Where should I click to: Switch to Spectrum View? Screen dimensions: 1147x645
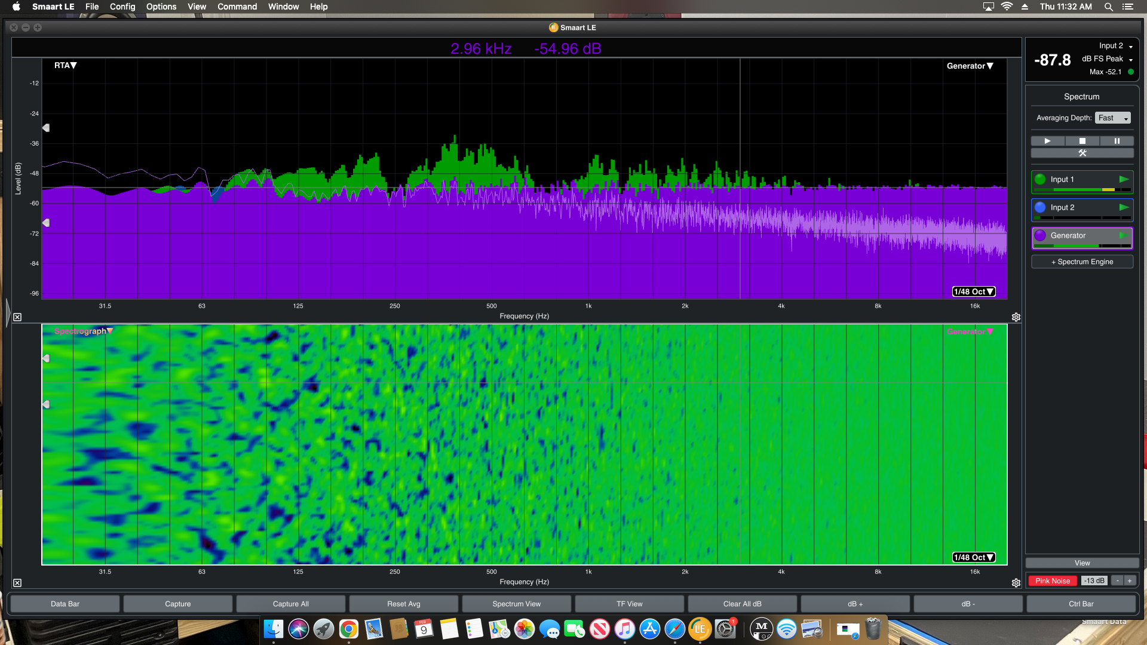tap(517, 604)
